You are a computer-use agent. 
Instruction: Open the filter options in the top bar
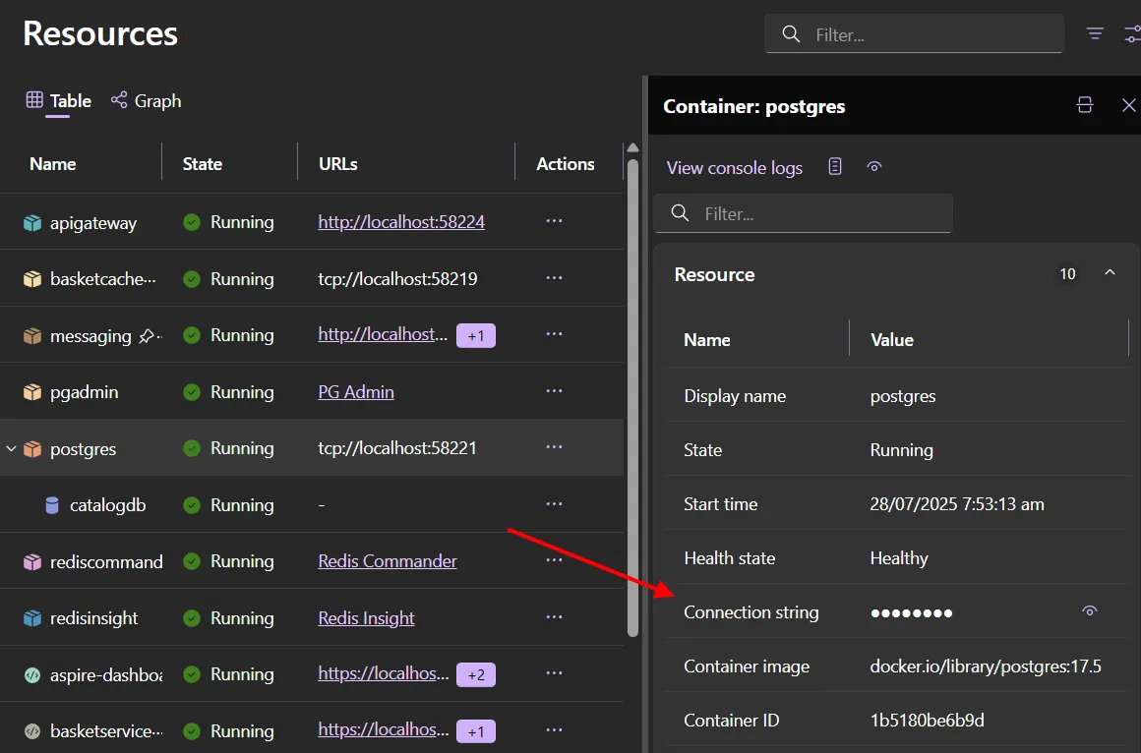tap(1094, 32)
